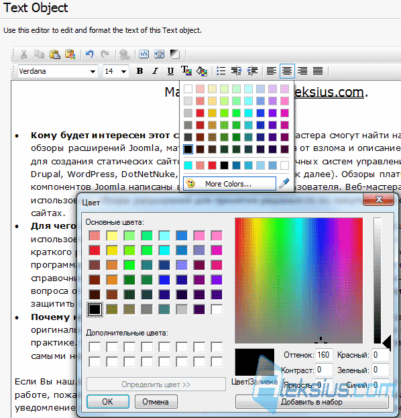Open the font size 14 dropdown
Image resolution: width=401 pixels, height=418 pixels.
(123, 71)
